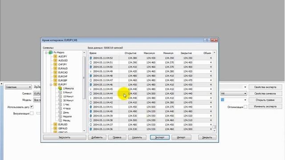Click bar icon of 04:42 record
The width and height of the screenshot is (285, 160).
[x=91, y=103]
